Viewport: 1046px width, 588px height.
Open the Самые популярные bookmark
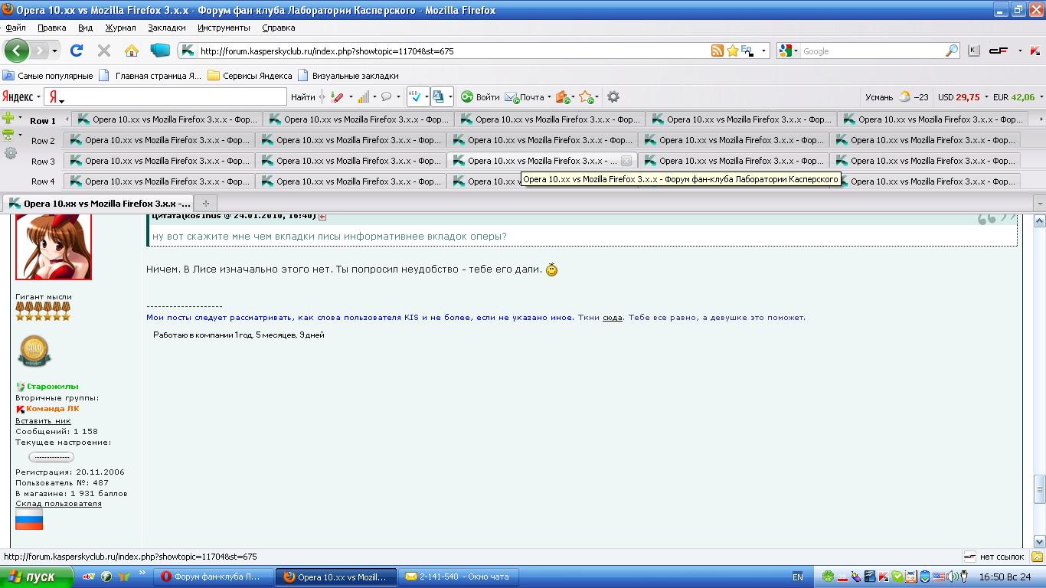(x=47, y=76)
